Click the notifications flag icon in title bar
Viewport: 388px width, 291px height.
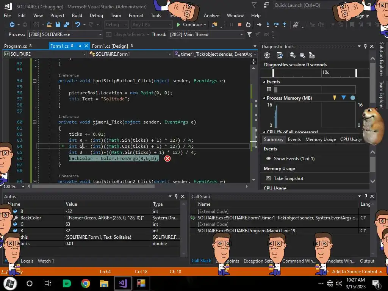point(254,5)
